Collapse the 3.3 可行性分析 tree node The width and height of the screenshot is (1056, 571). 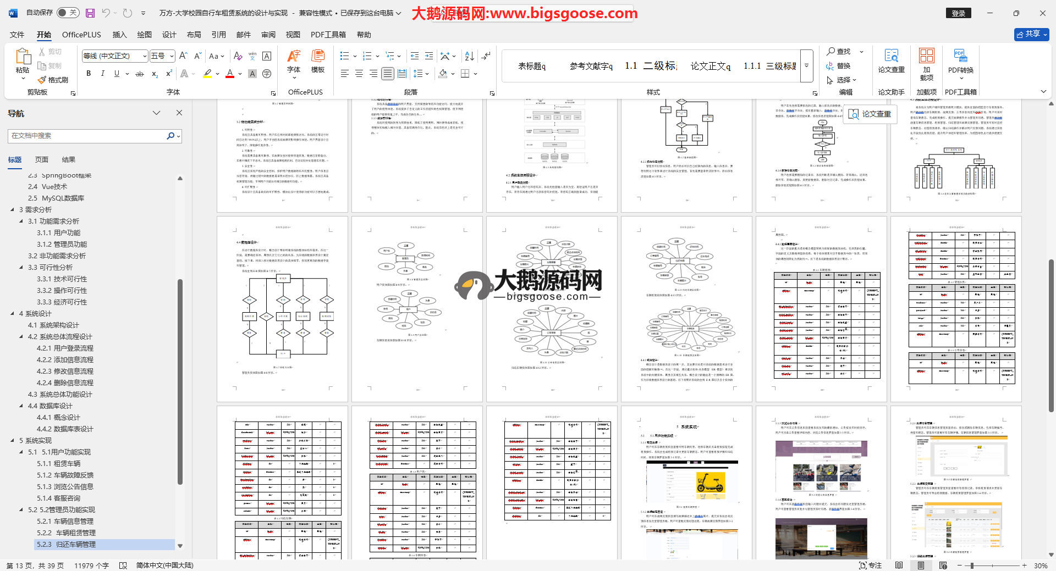(21, 268)
